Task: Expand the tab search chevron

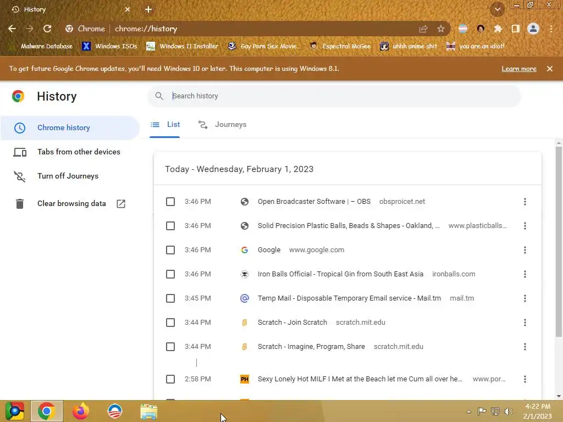Action: pos(498,9)
